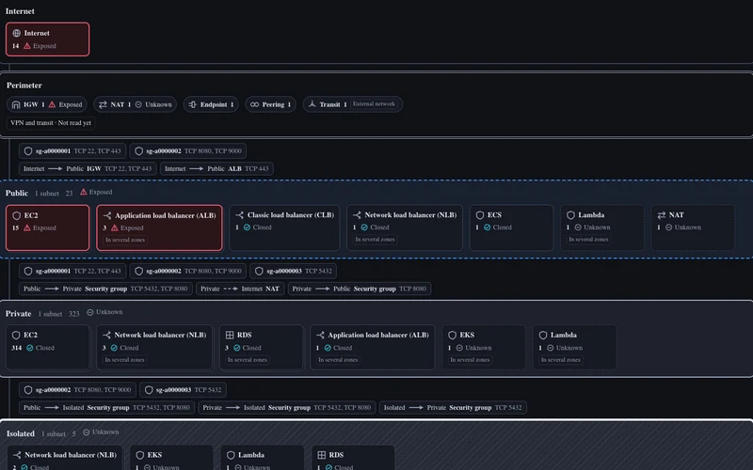Click the VPN and transit Not read yet label
The width and height of the screenshot is (753, 470).
(x=51, y=123)
